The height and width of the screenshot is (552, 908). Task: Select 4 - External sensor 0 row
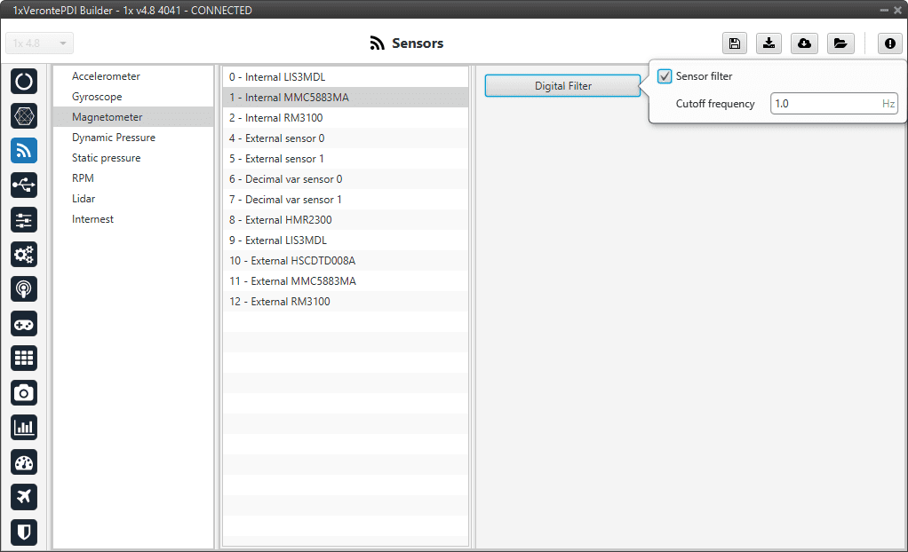(x=345, y=138)
